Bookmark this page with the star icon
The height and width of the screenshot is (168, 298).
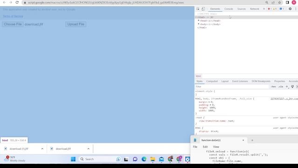[x=279, y=2]
